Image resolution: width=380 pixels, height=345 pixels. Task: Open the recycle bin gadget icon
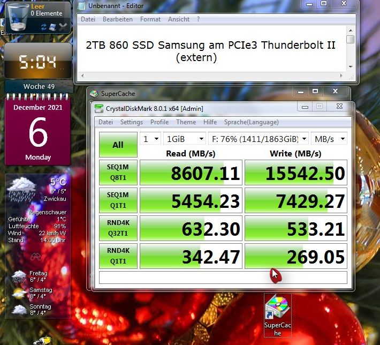17,18
